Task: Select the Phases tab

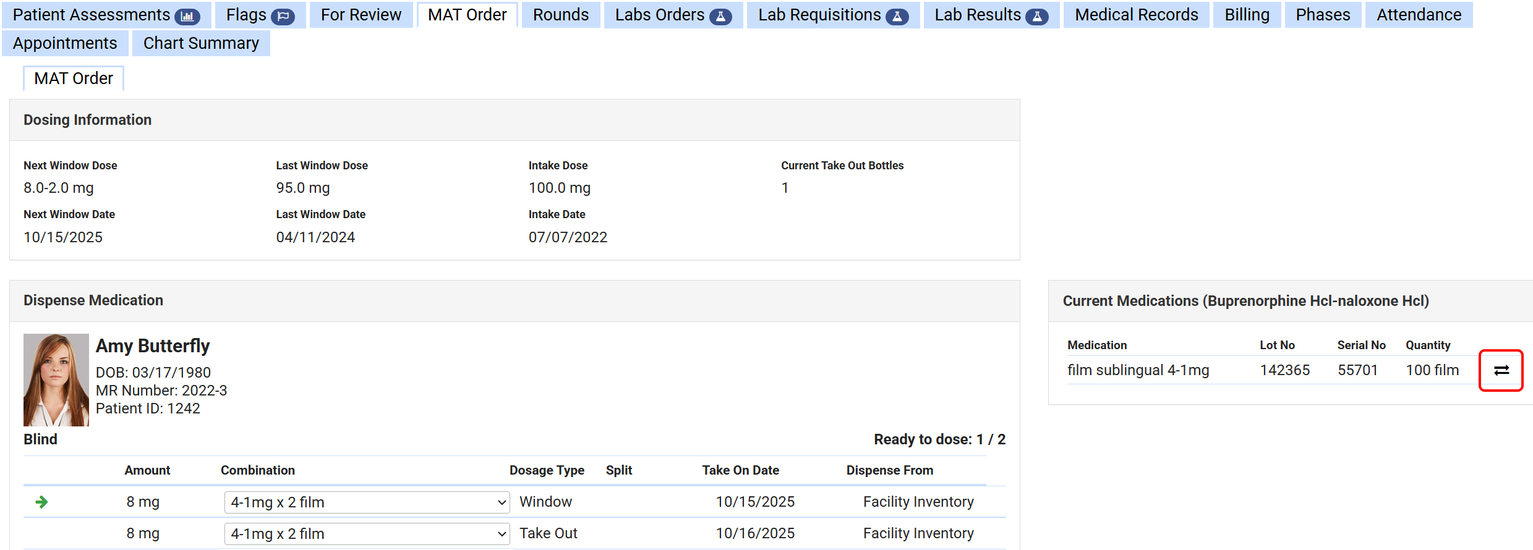Action: [x=1323, y=15]
